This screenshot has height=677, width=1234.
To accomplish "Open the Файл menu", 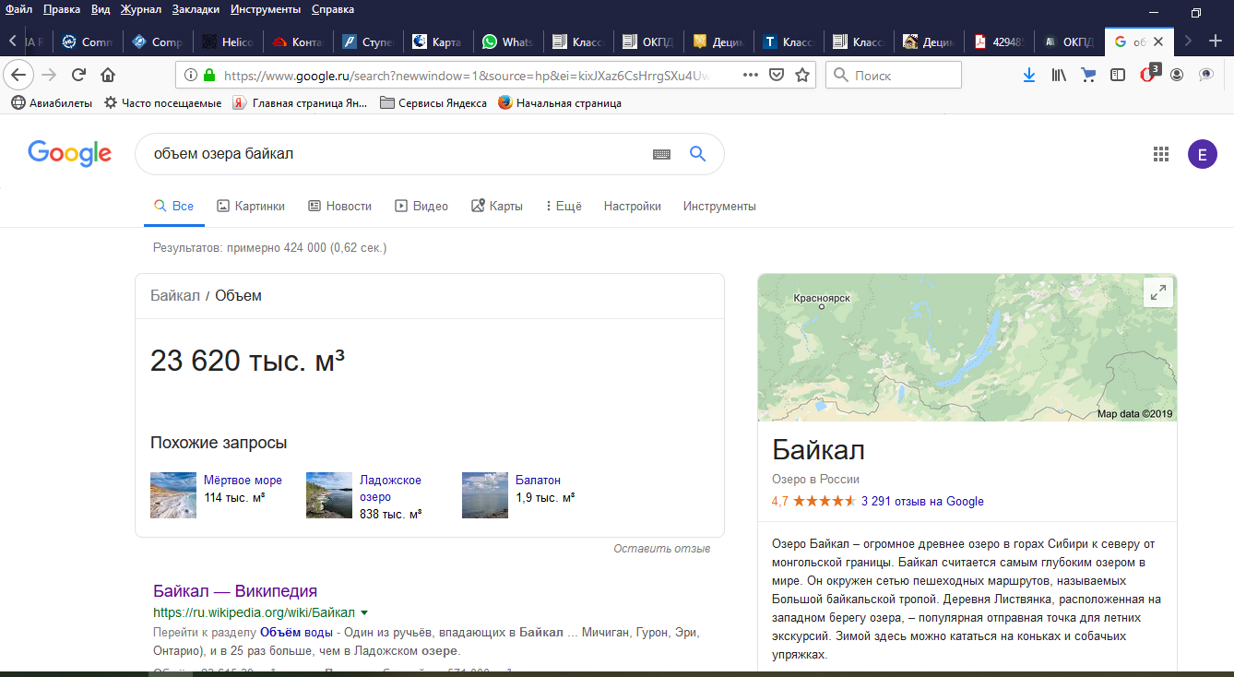I will click(x=19, y=9).
